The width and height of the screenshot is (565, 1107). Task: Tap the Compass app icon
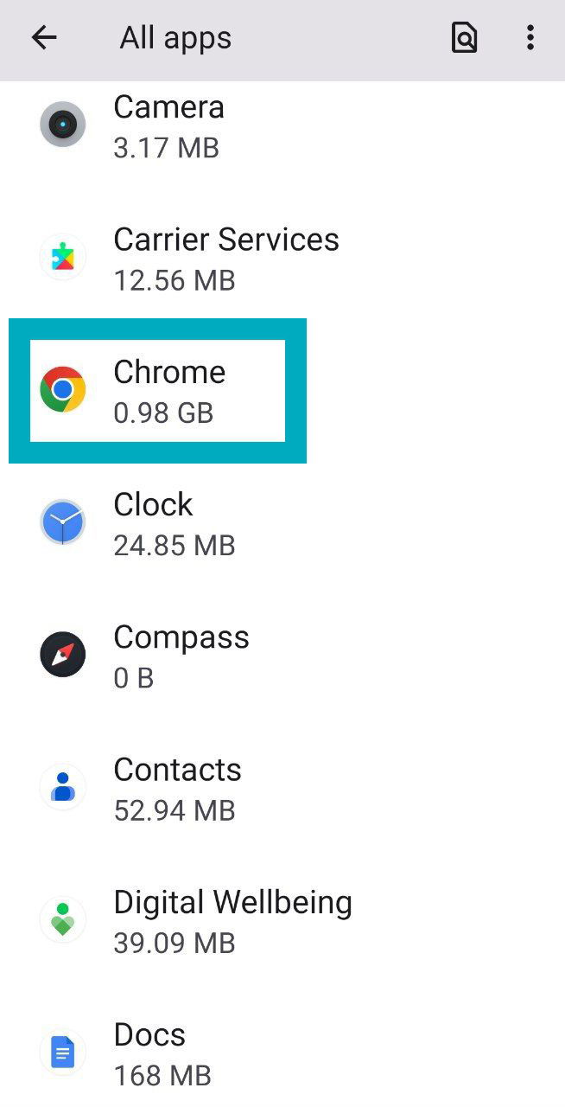coord(62,655)
